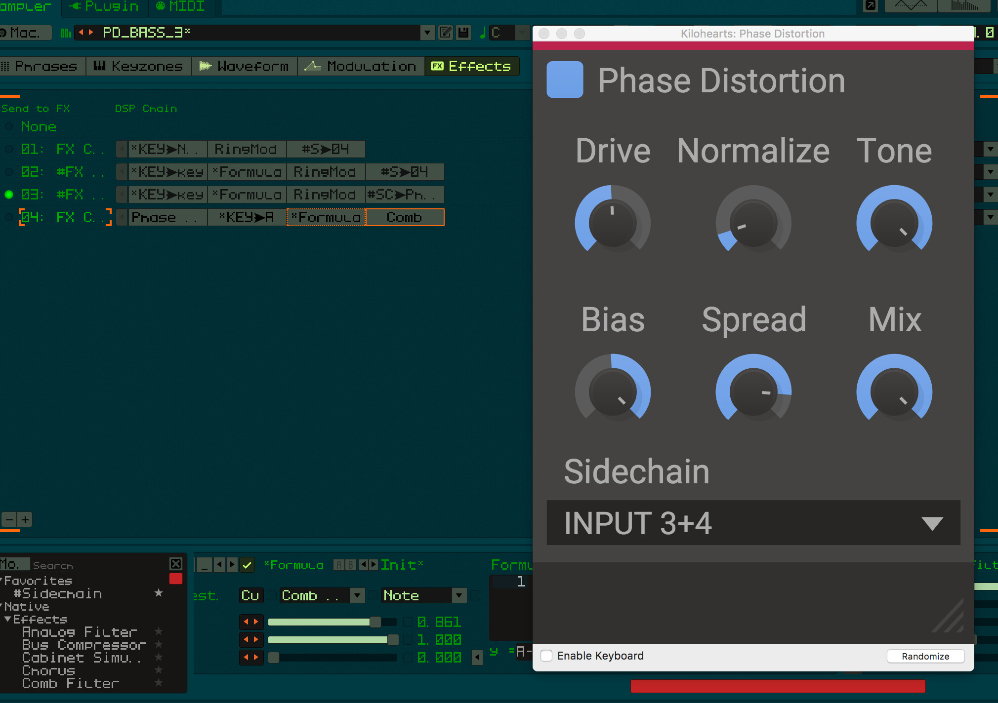
Task: Select the RingMod device in chain 01
Action: coord(246,149)
